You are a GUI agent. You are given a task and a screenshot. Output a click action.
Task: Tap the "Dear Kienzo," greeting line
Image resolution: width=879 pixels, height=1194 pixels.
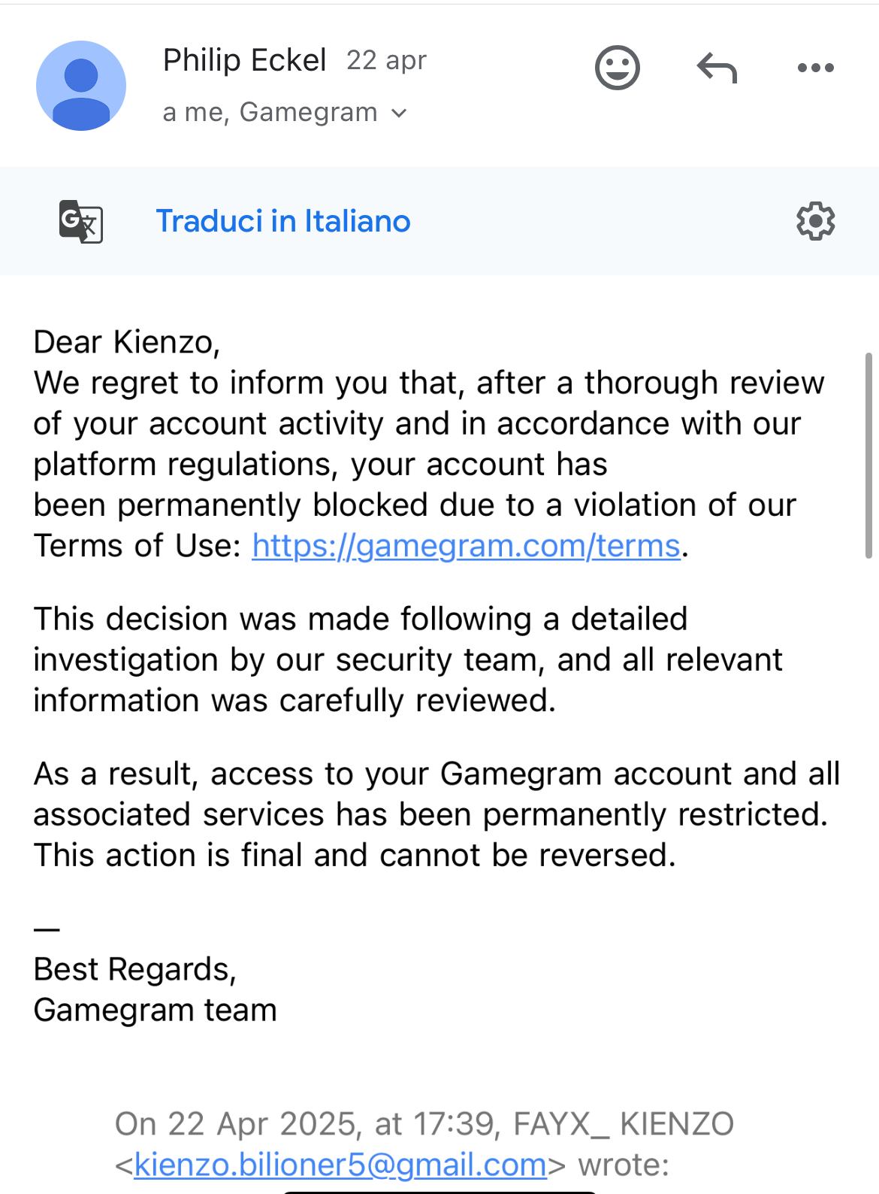tap(127, 342)
